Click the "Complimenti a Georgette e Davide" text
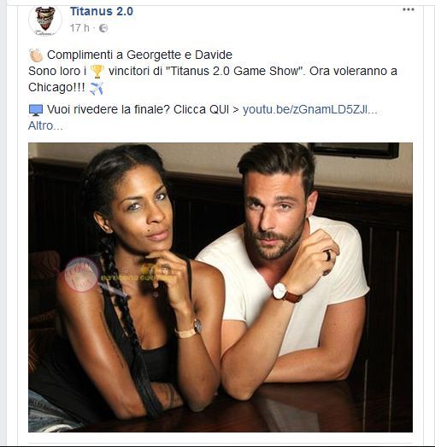Screen dimensions: 435x447 (x=139, y=55)
